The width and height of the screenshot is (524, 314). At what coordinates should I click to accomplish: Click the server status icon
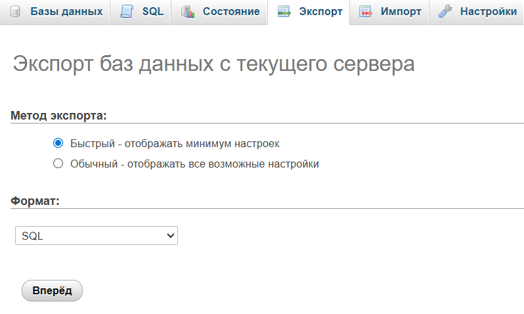(187, 12)
